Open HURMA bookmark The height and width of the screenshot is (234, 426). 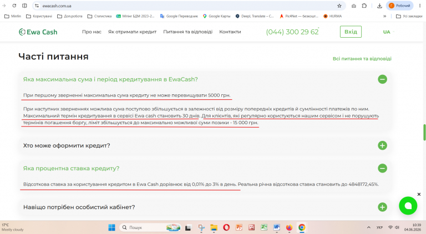coord(333,16)
